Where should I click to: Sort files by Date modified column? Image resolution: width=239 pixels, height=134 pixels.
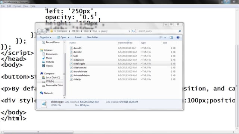[x=125, y=43]
